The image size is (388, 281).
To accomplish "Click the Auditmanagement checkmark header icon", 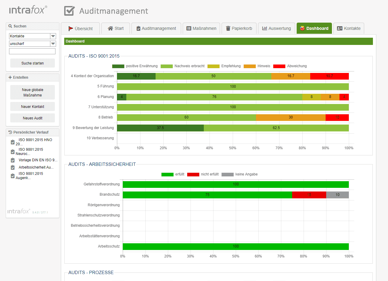I will coord(69,10).
